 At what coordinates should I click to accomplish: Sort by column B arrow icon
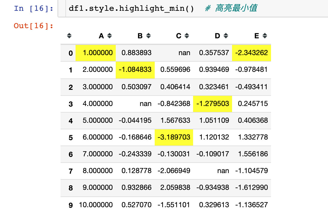point(148,36)
